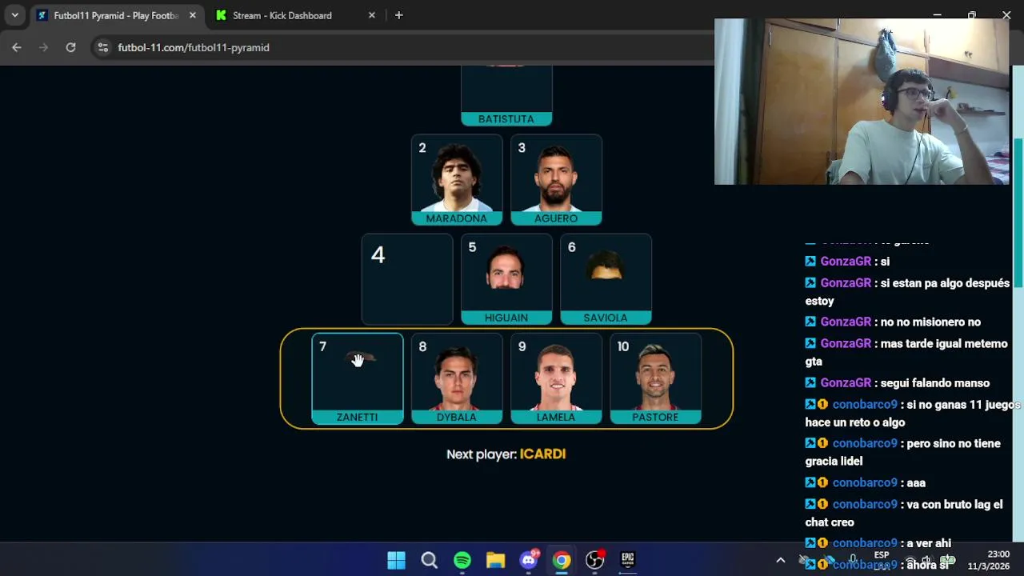Show hidden system tray icons
1024x576 pixels.
781,560
